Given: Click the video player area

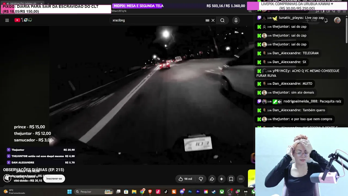Looking at the screenshot, I should [127, 95].
